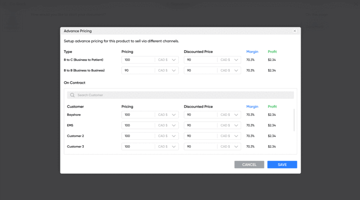Open discounted price currency dropdown for Customer 3

tap(236, 146)
